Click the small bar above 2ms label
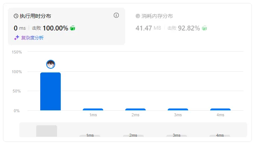This screenshot has height=146, width=259. tap(135, 110)
